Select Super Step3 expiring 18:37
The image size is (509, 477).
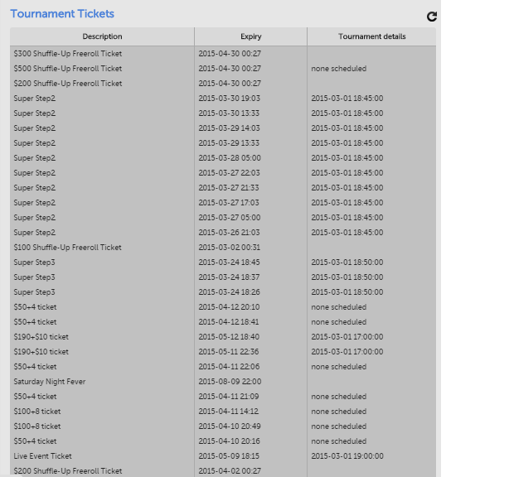(x=223, y=277)
